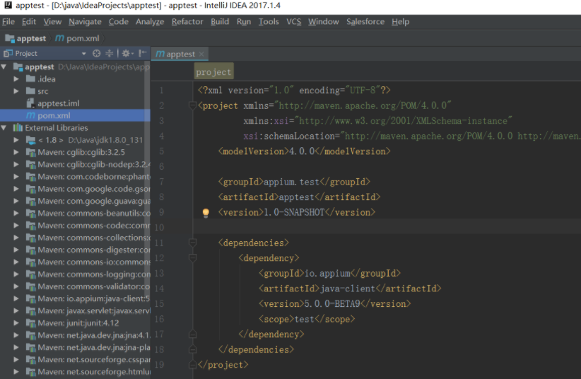Image resolution: width=581 pixels, height=379 pixels.
Task: Expand Maven commons-io library node
Action: pyautogui.click(x=16, y=262)
